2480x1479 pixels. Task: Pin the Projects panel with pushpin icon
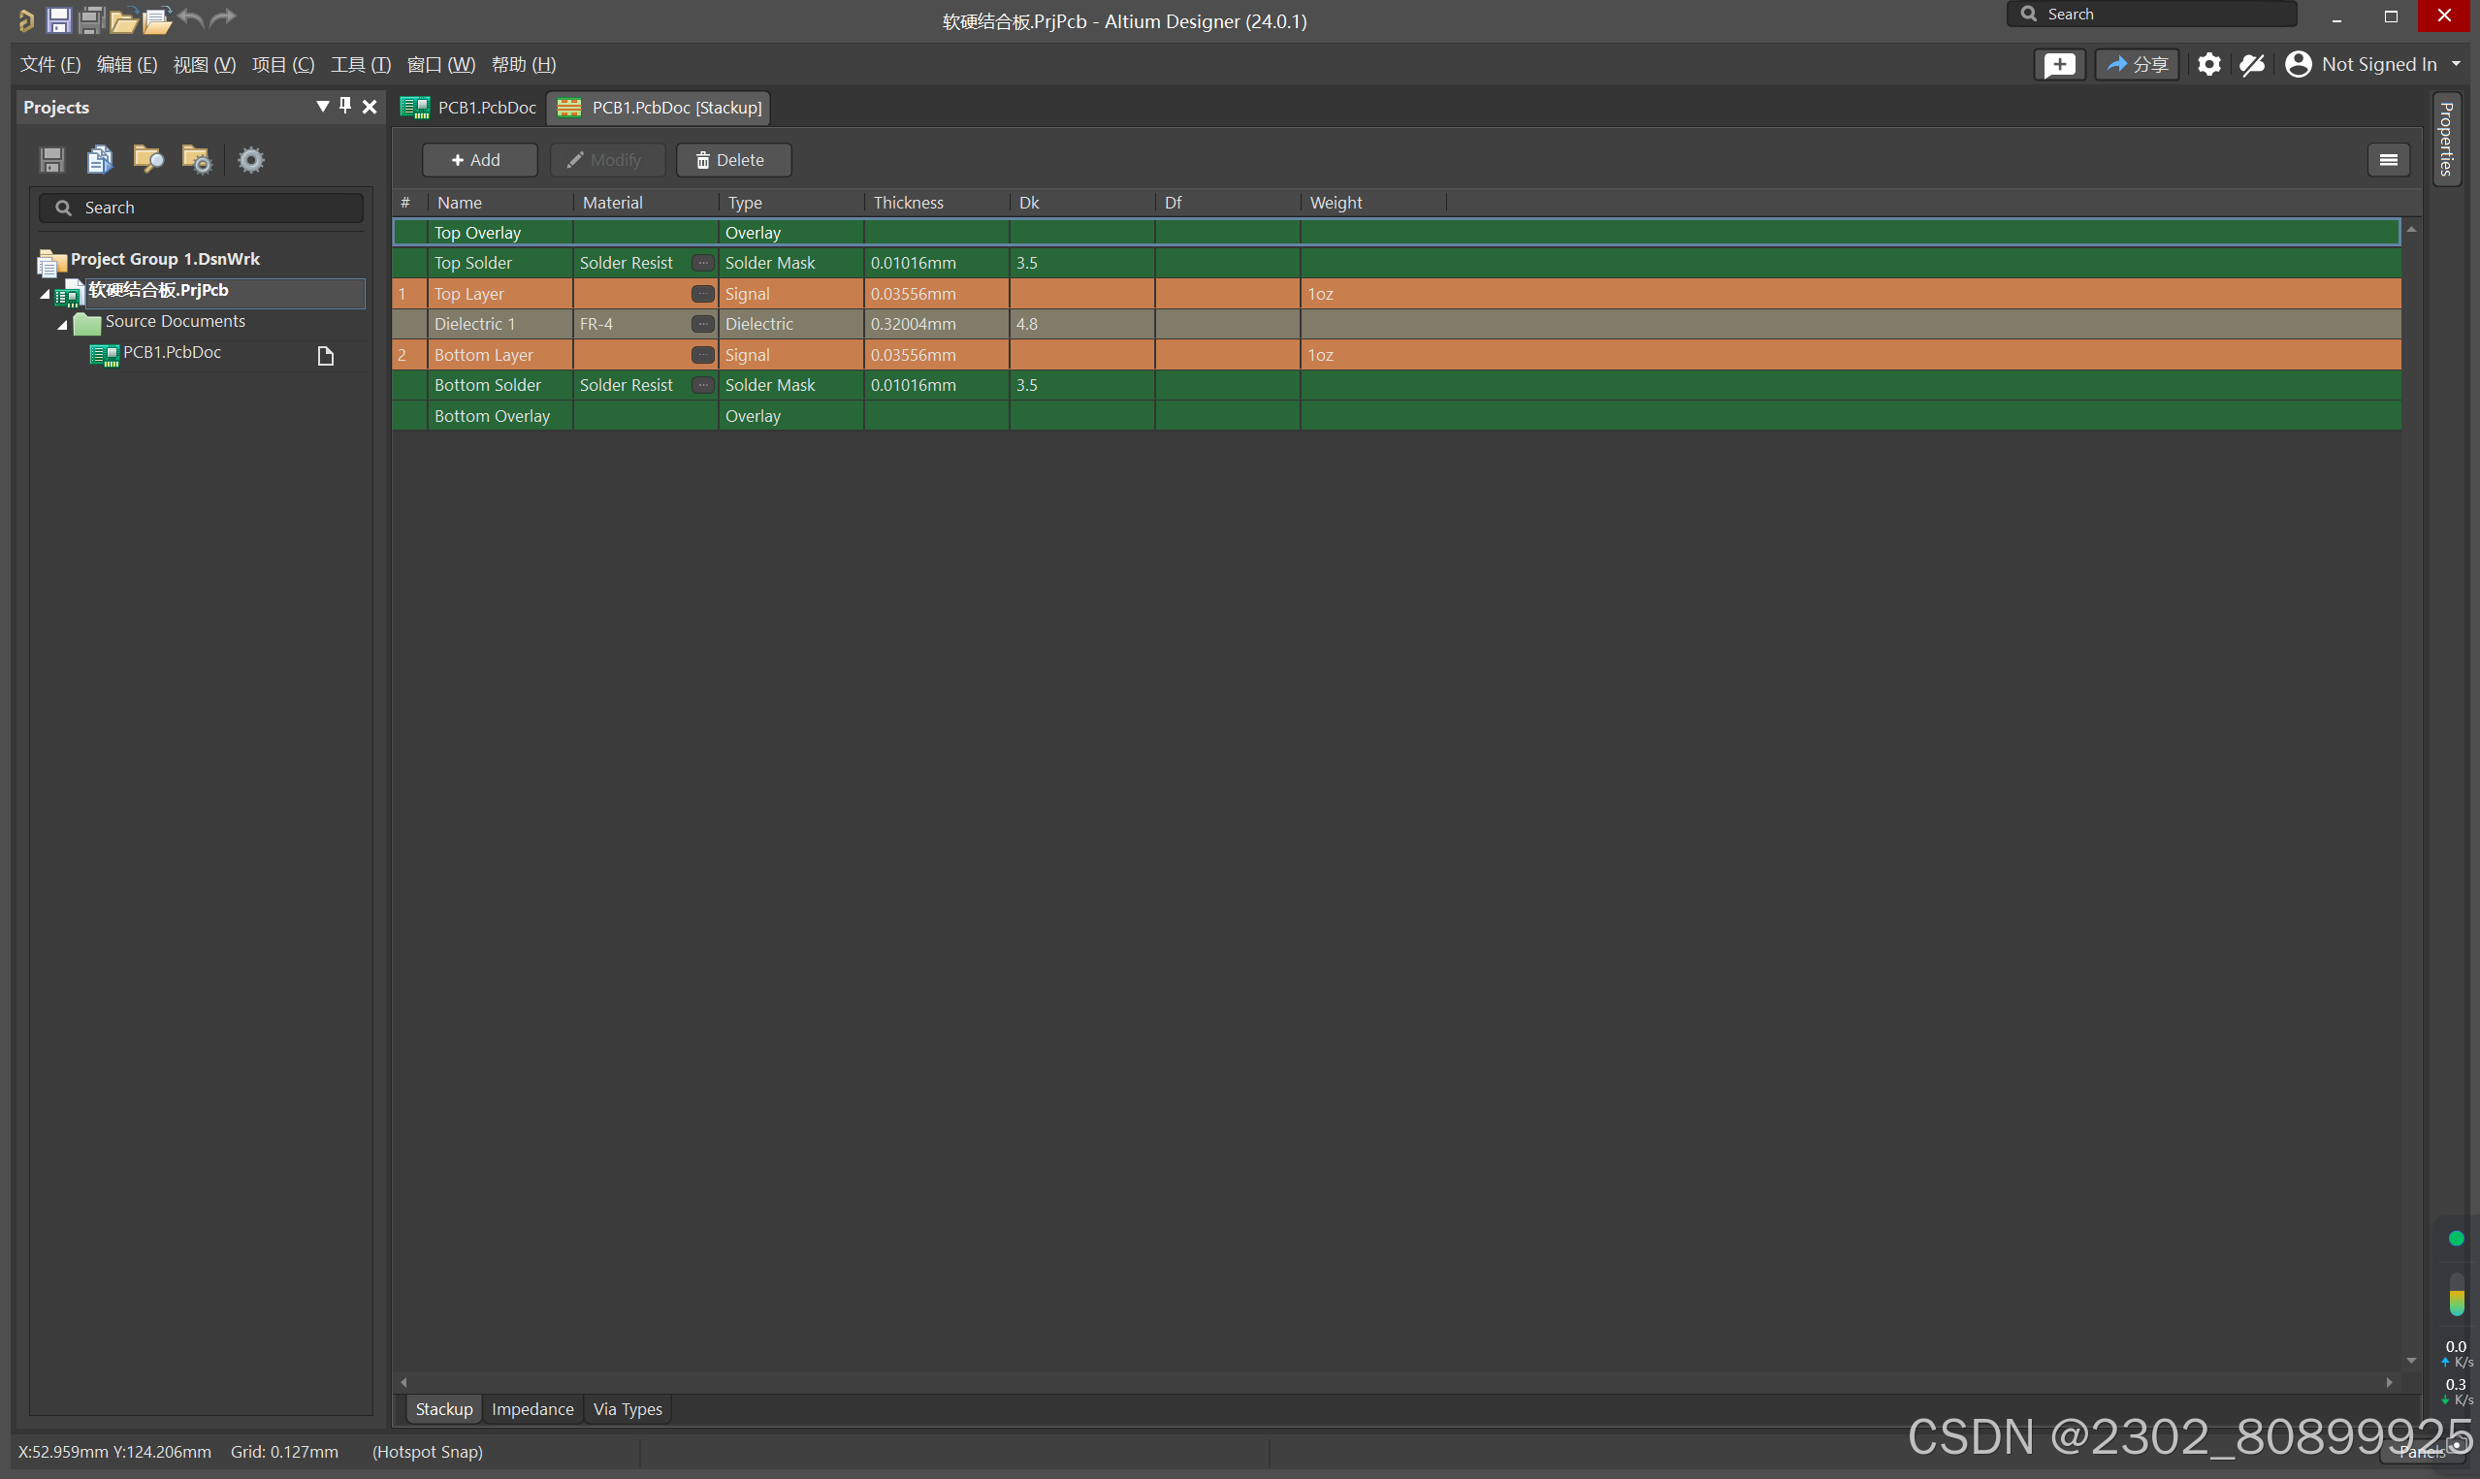click(345, 106)
